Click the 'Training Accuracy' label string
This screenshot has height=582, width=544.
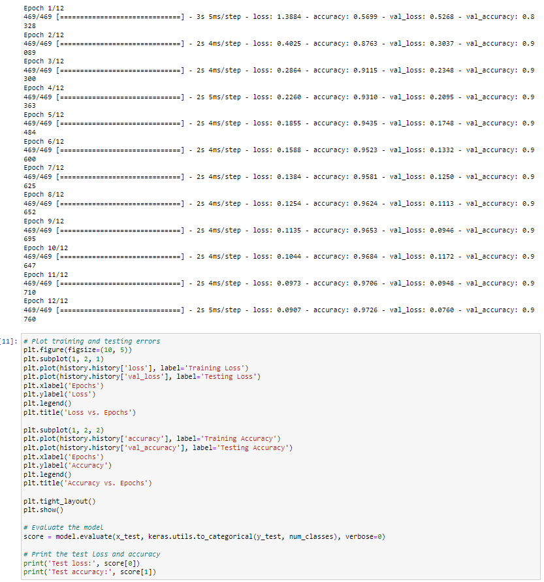[240, 439]
